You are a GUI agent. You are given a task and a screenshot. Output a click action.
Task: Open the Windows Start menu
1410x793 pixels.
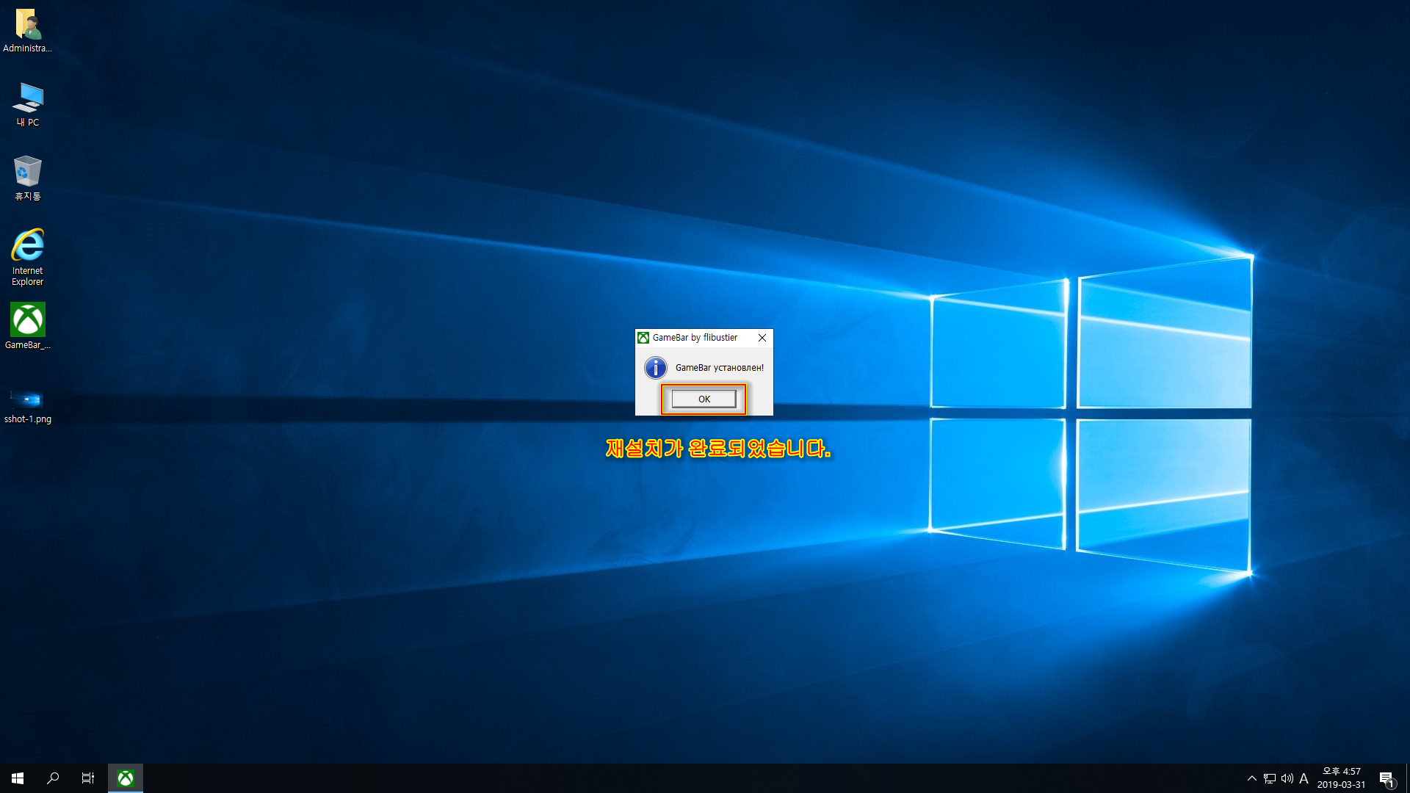(x=18, y=778)
